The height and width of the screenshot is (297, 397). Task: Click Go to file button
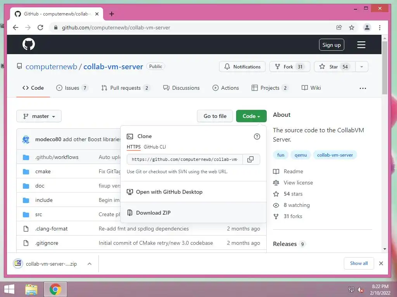[215, 116]
